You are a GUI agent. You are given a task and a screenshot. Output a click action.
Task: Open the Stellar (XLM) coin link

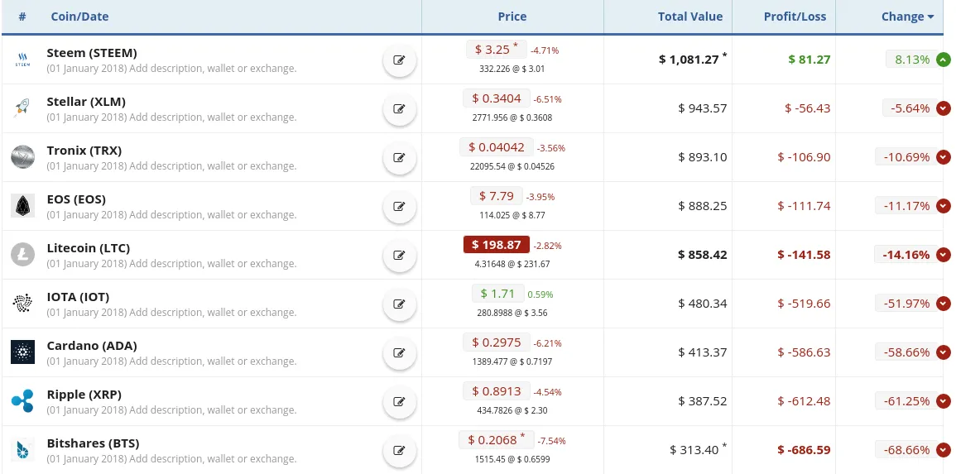coord(86,102)
